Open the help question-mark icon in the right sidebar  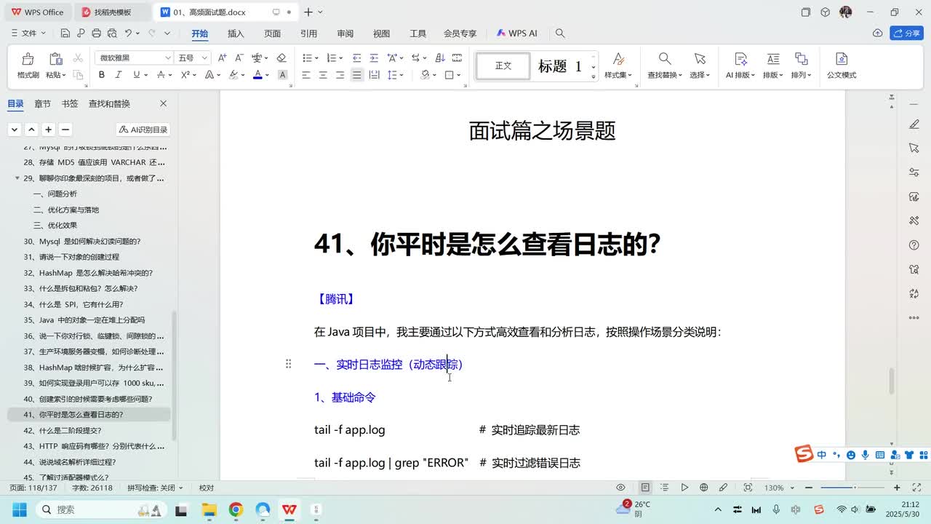(x=914, y=245)
